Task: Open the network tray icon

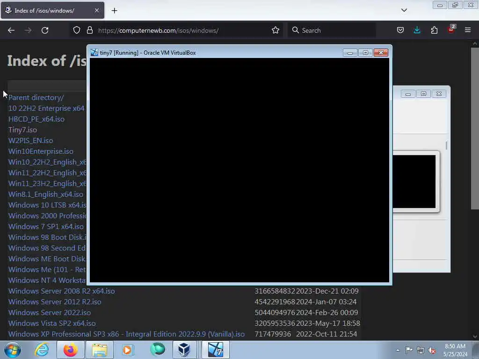Action: (421, 351)
